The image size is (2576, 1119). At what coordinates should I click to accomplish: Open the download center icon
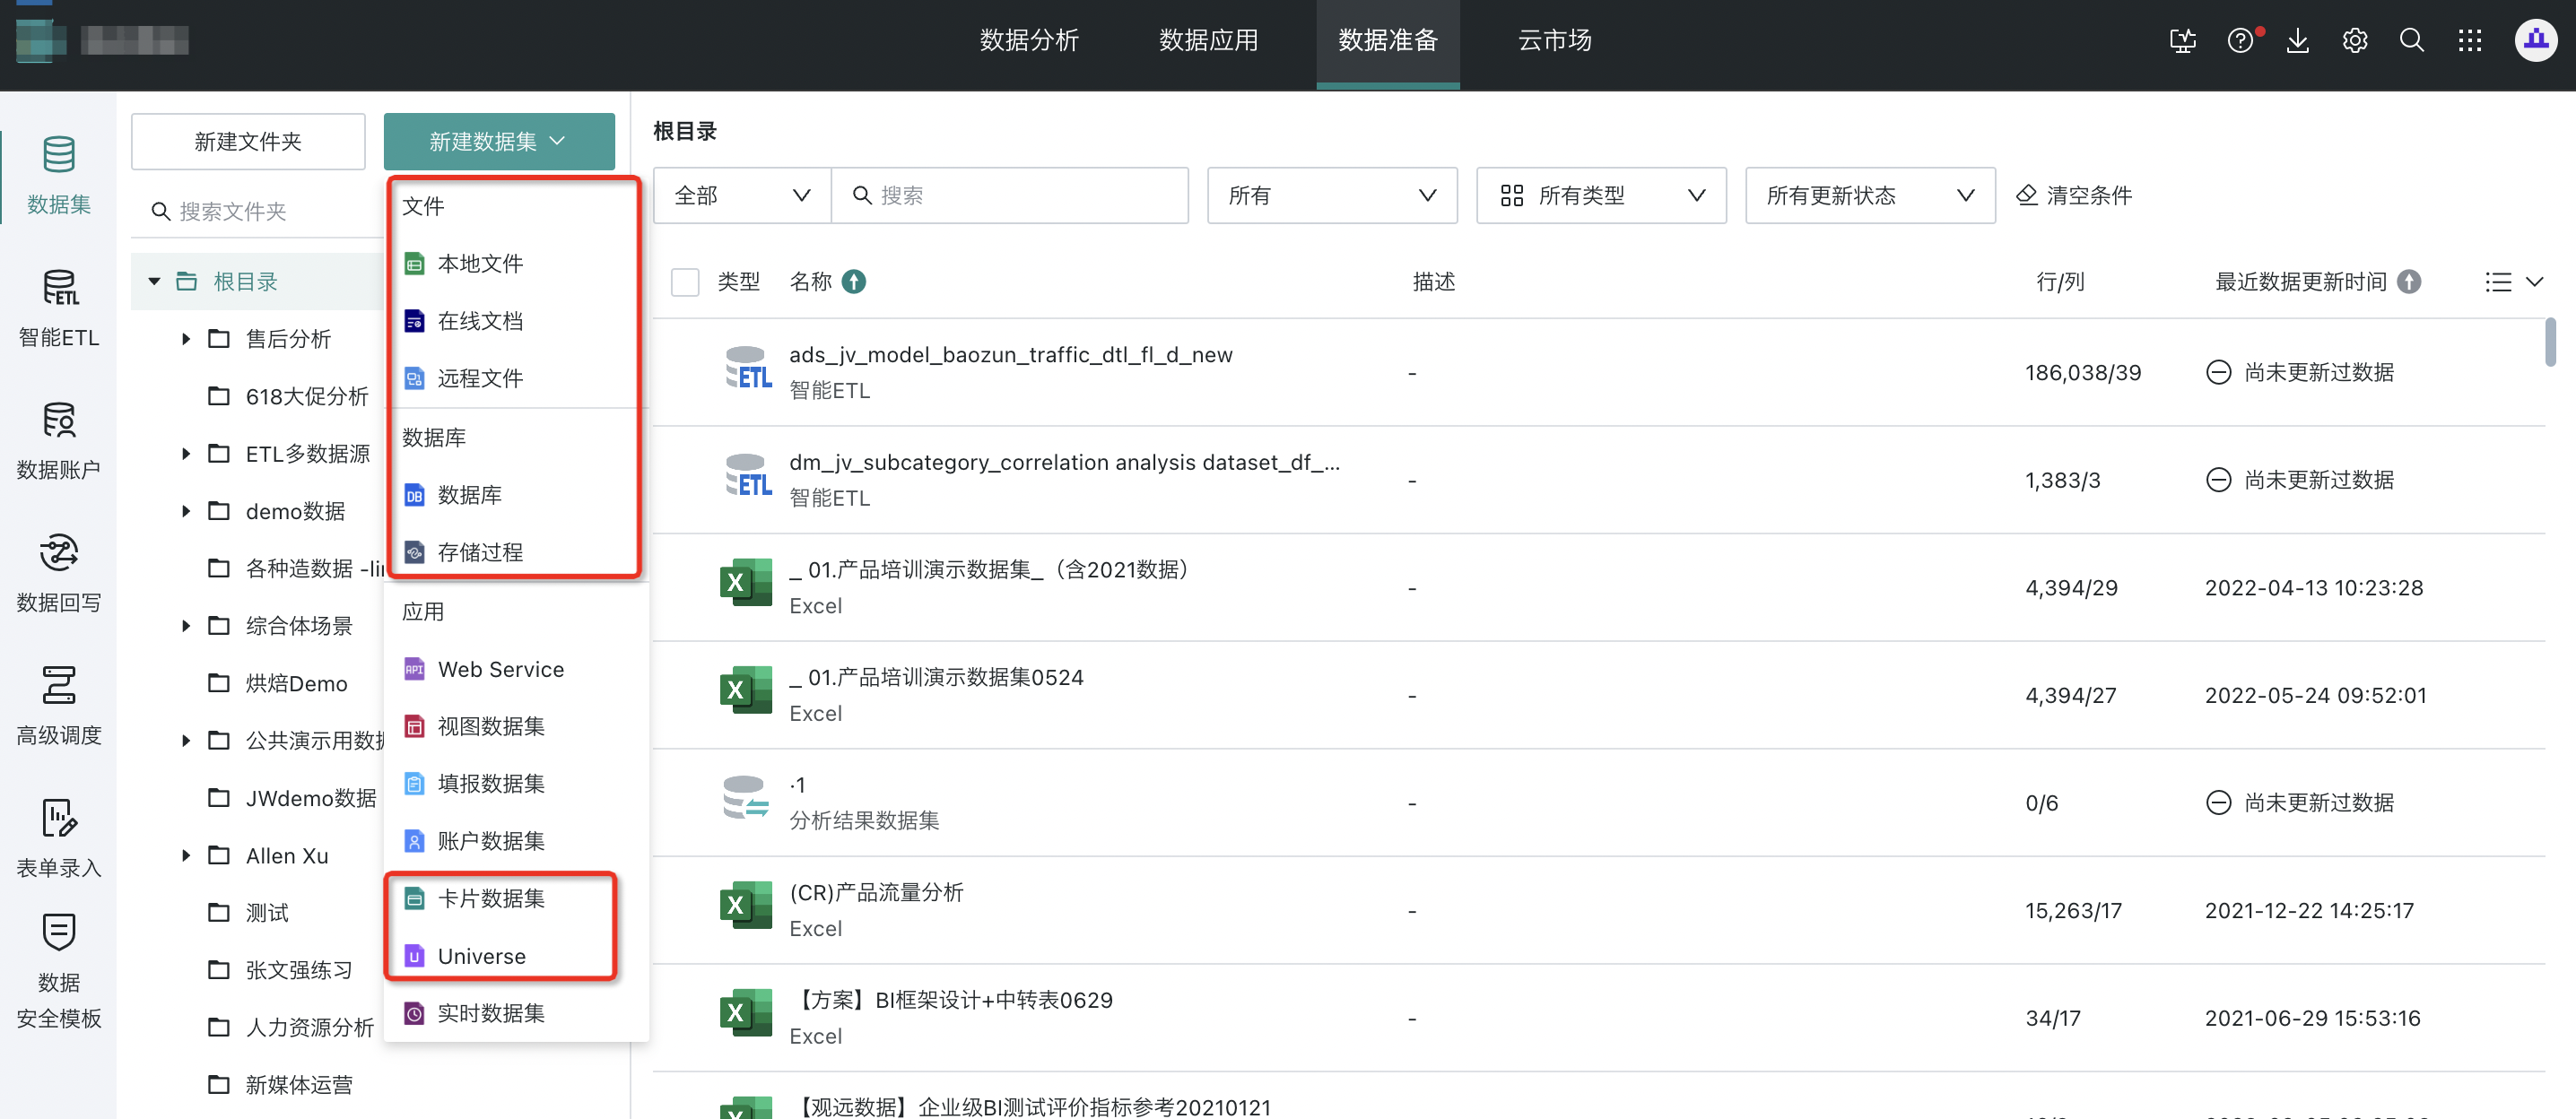coord(2297,41)
